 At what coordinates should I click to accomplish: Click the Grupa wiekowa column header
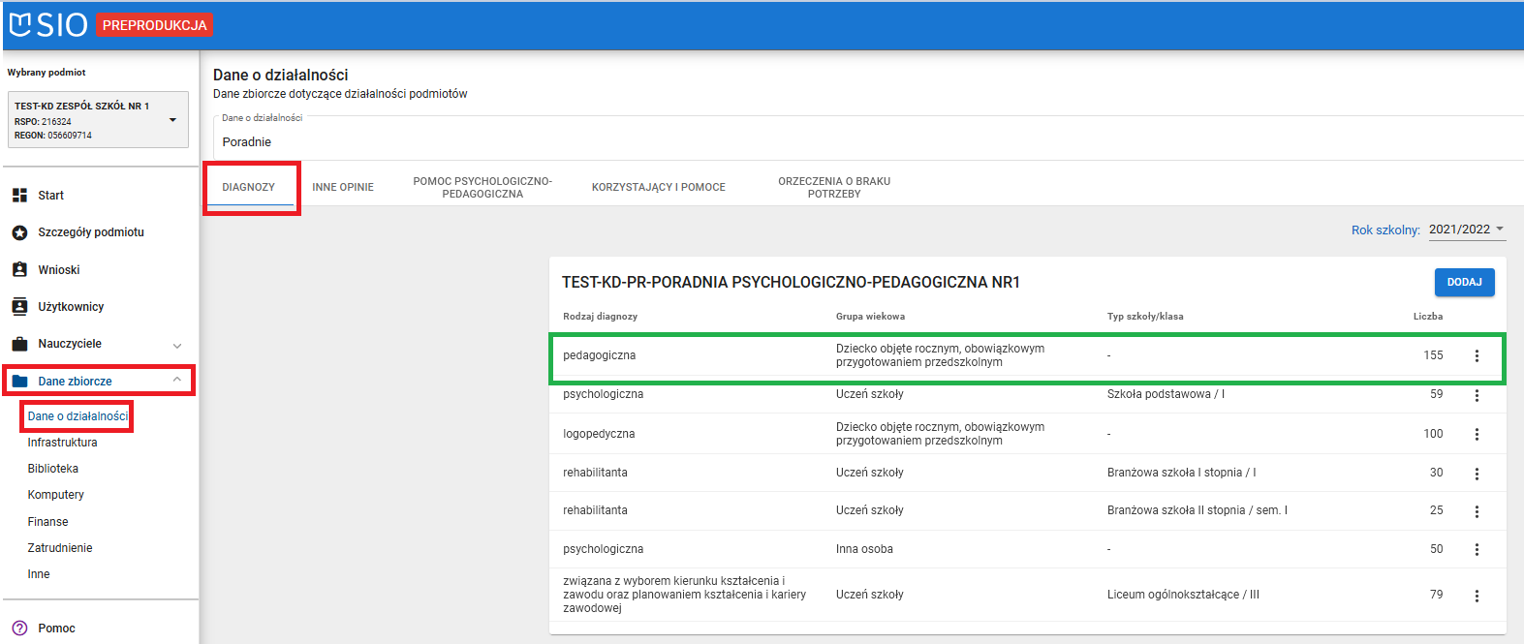pyautogui.click(x=871, y=317)
